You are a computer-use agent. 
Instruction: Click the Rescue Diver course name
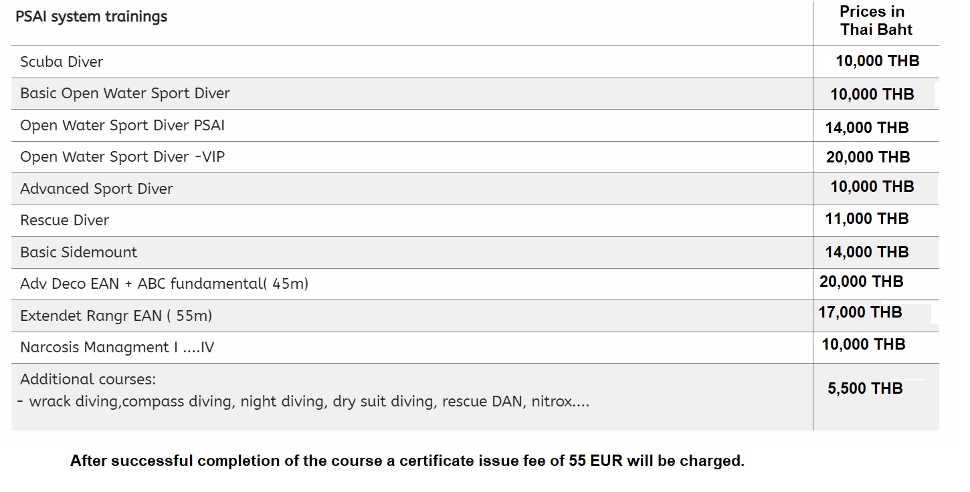64,221
